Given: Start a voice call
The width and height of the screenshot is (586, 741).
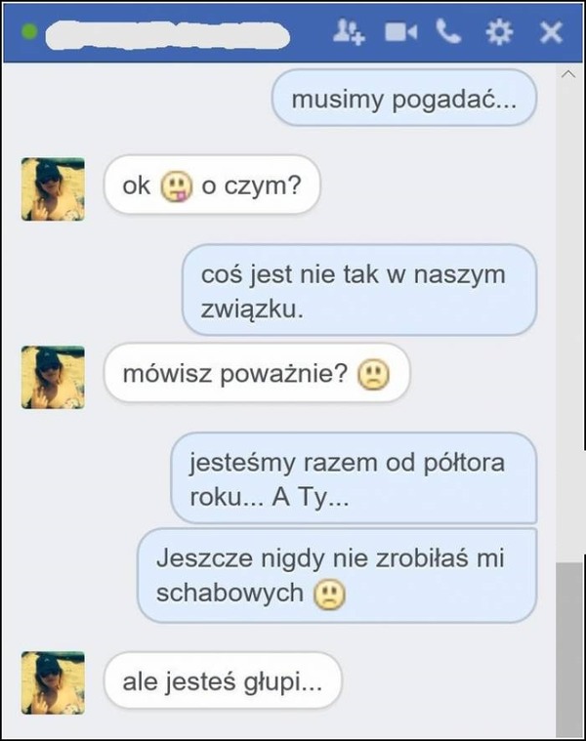Looking at the screenshot, I should pyautogui.click(x=448, y=31).
